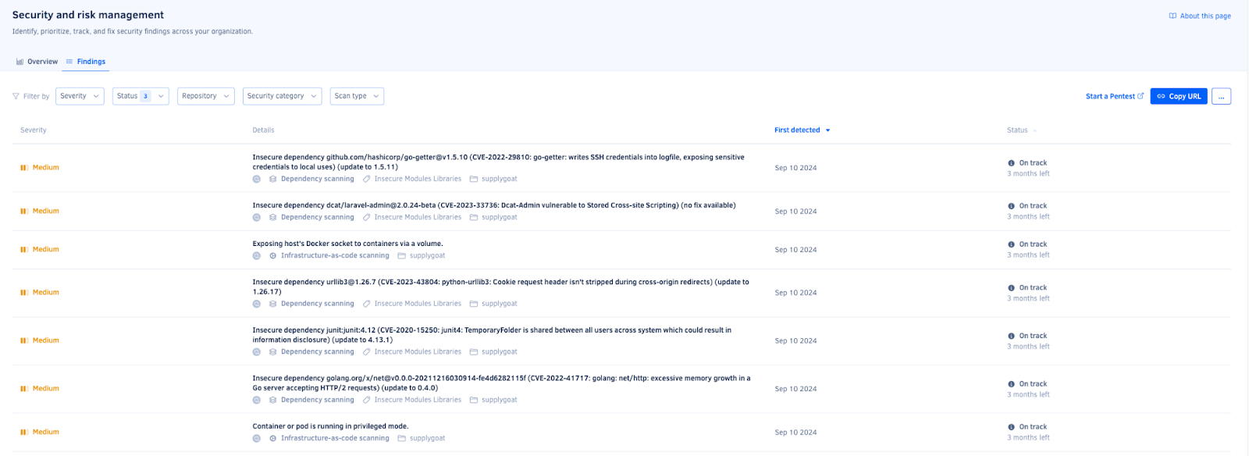Click the folder icon beside supplygoat in the Docker socket row

pyautogui.click(x=402, y=256)
